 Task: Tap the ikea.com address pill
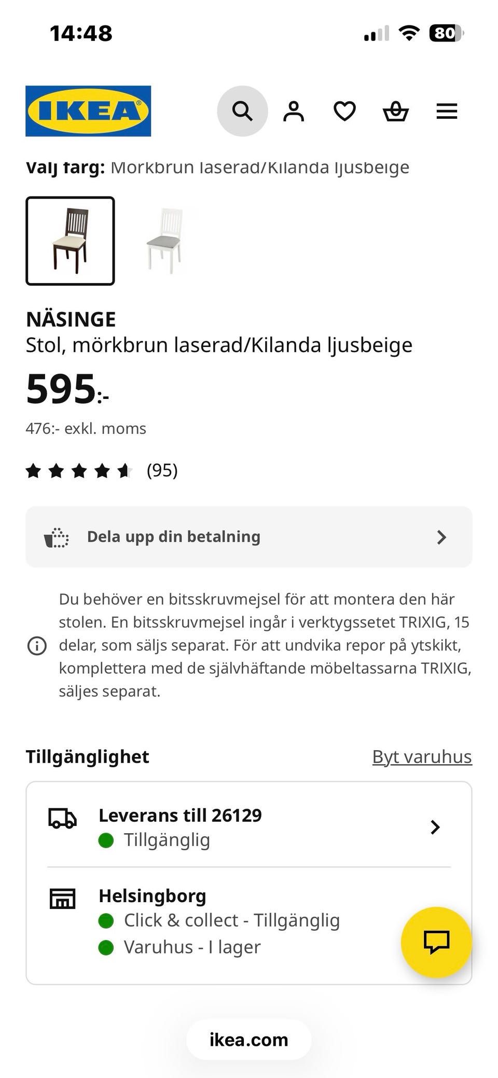(249, 1040)
